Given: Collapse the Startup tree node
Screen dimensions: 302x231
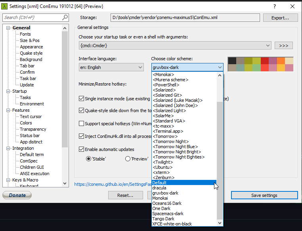Looking at the screenshot, I should [8, 91].
